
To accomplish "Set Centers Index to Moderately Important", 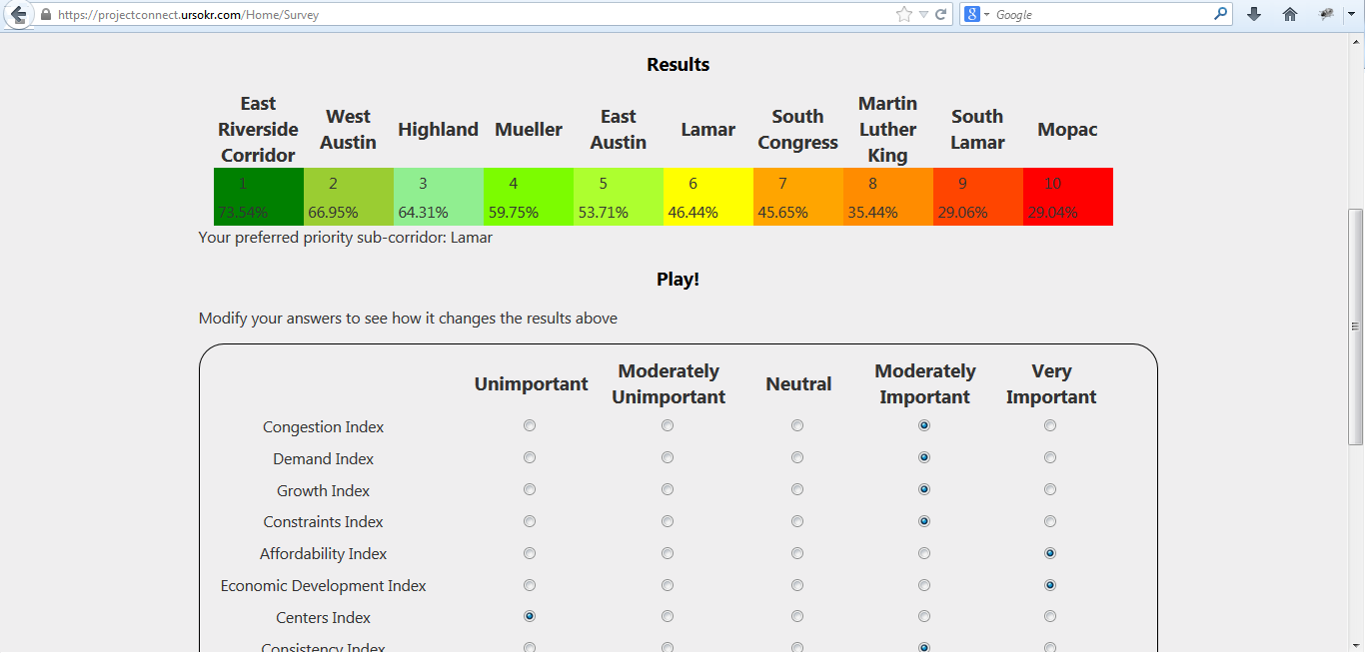I will coord(924,617).
